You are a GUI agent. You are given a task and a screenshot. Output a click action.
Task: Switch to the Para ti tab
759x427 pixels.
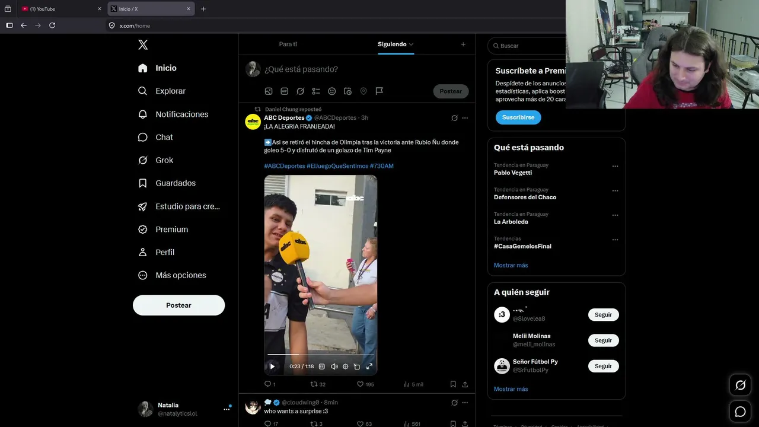(288, 44)
